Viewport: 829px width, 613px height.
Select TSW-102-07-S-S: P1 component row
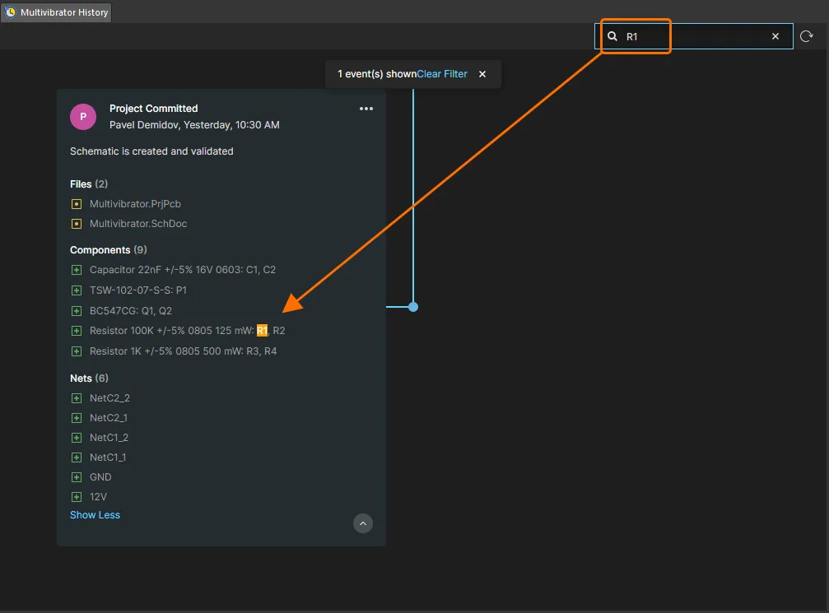coord(138,290)
